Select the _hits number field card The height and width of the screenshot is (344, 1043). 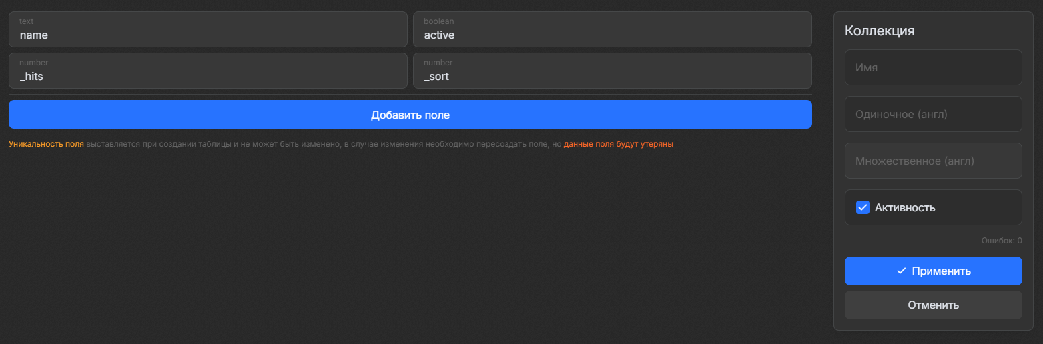pos(208,71)
